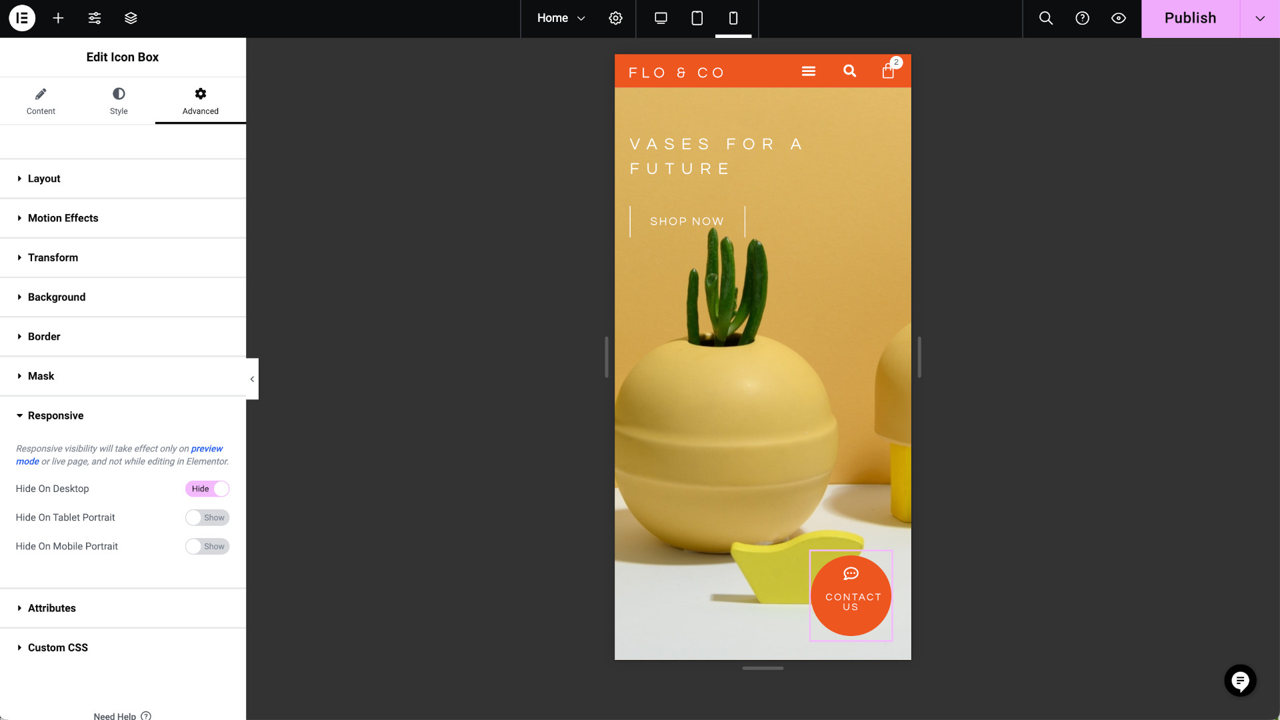
Task: Click the Elementor logo icon
Action: coord(22,18)
